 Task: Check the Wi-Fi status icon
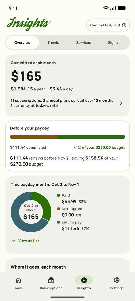click(106, 8)
